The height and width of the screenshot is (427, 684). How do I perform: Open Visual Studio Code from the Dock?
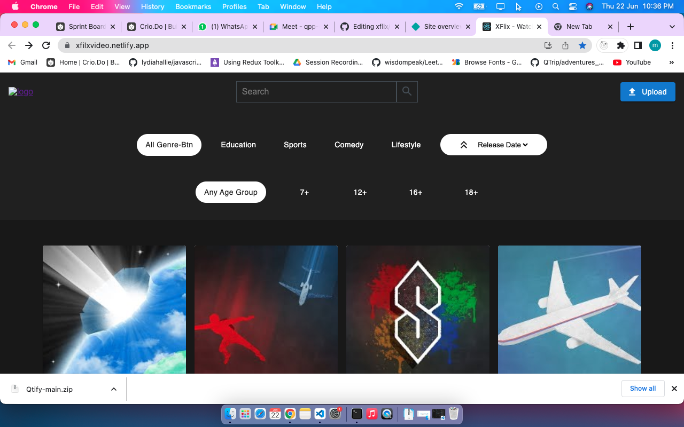320,414
